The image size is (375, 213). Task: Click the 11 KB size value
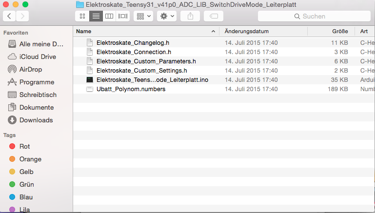tap(339, 43)
